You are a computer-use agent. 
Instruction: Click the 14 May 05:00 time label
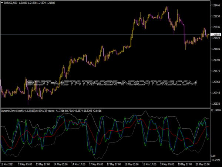tap(61, 164)
